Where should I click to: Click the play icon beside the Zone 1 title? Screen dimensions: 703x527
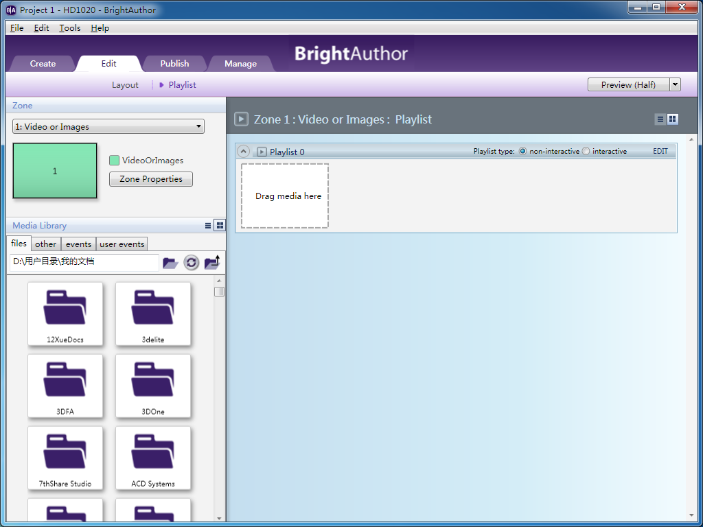pyautogui.click(x=241, y=119)
